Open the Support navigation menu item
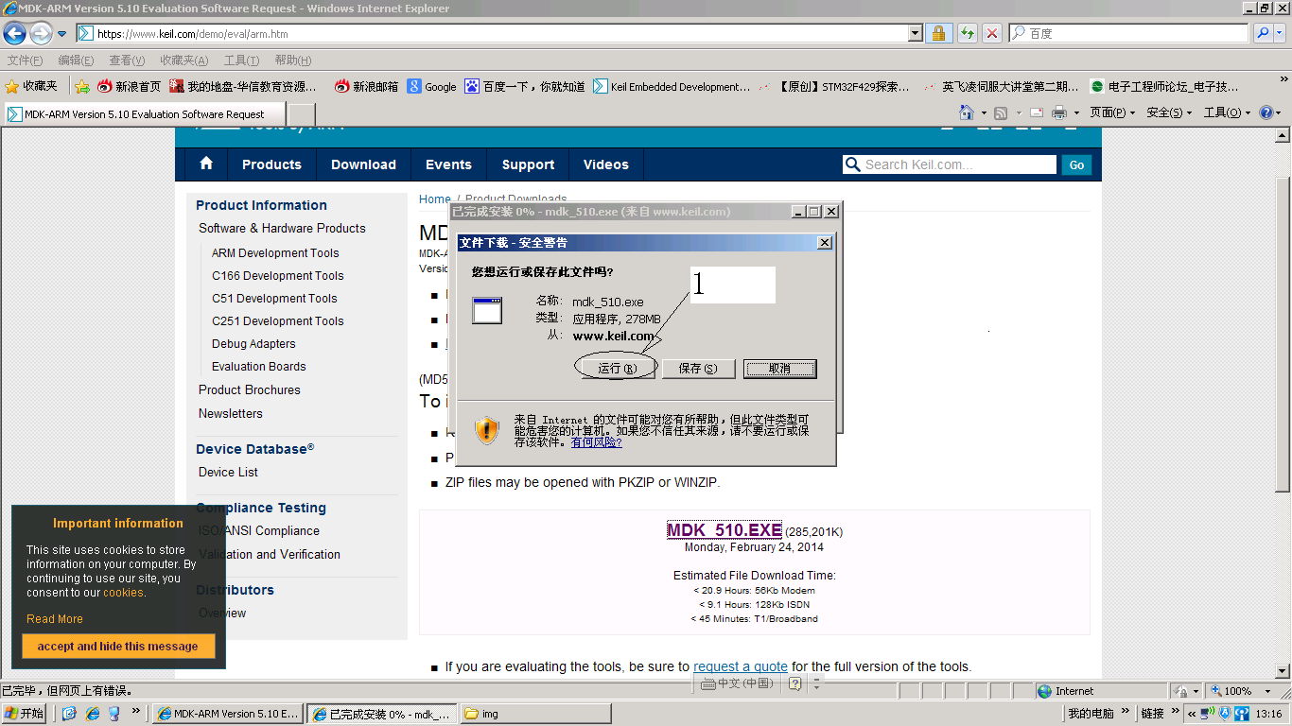This screenshot has width=1292, height=726. [528, 164]
